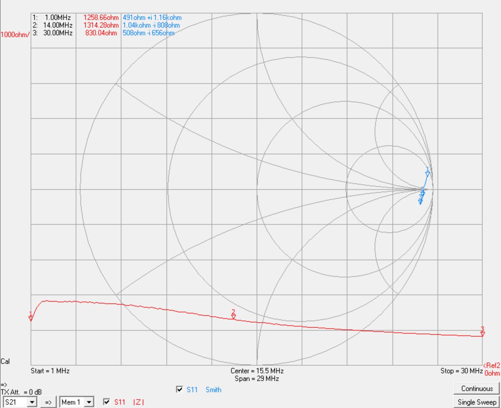
Task: Click the 508ohm -i 656ohm impedance value
Action: [149, 33]
